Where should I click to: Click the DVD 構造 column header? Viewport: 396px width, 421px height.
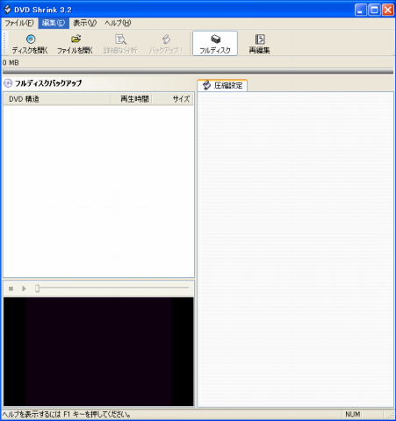(57, 99)
